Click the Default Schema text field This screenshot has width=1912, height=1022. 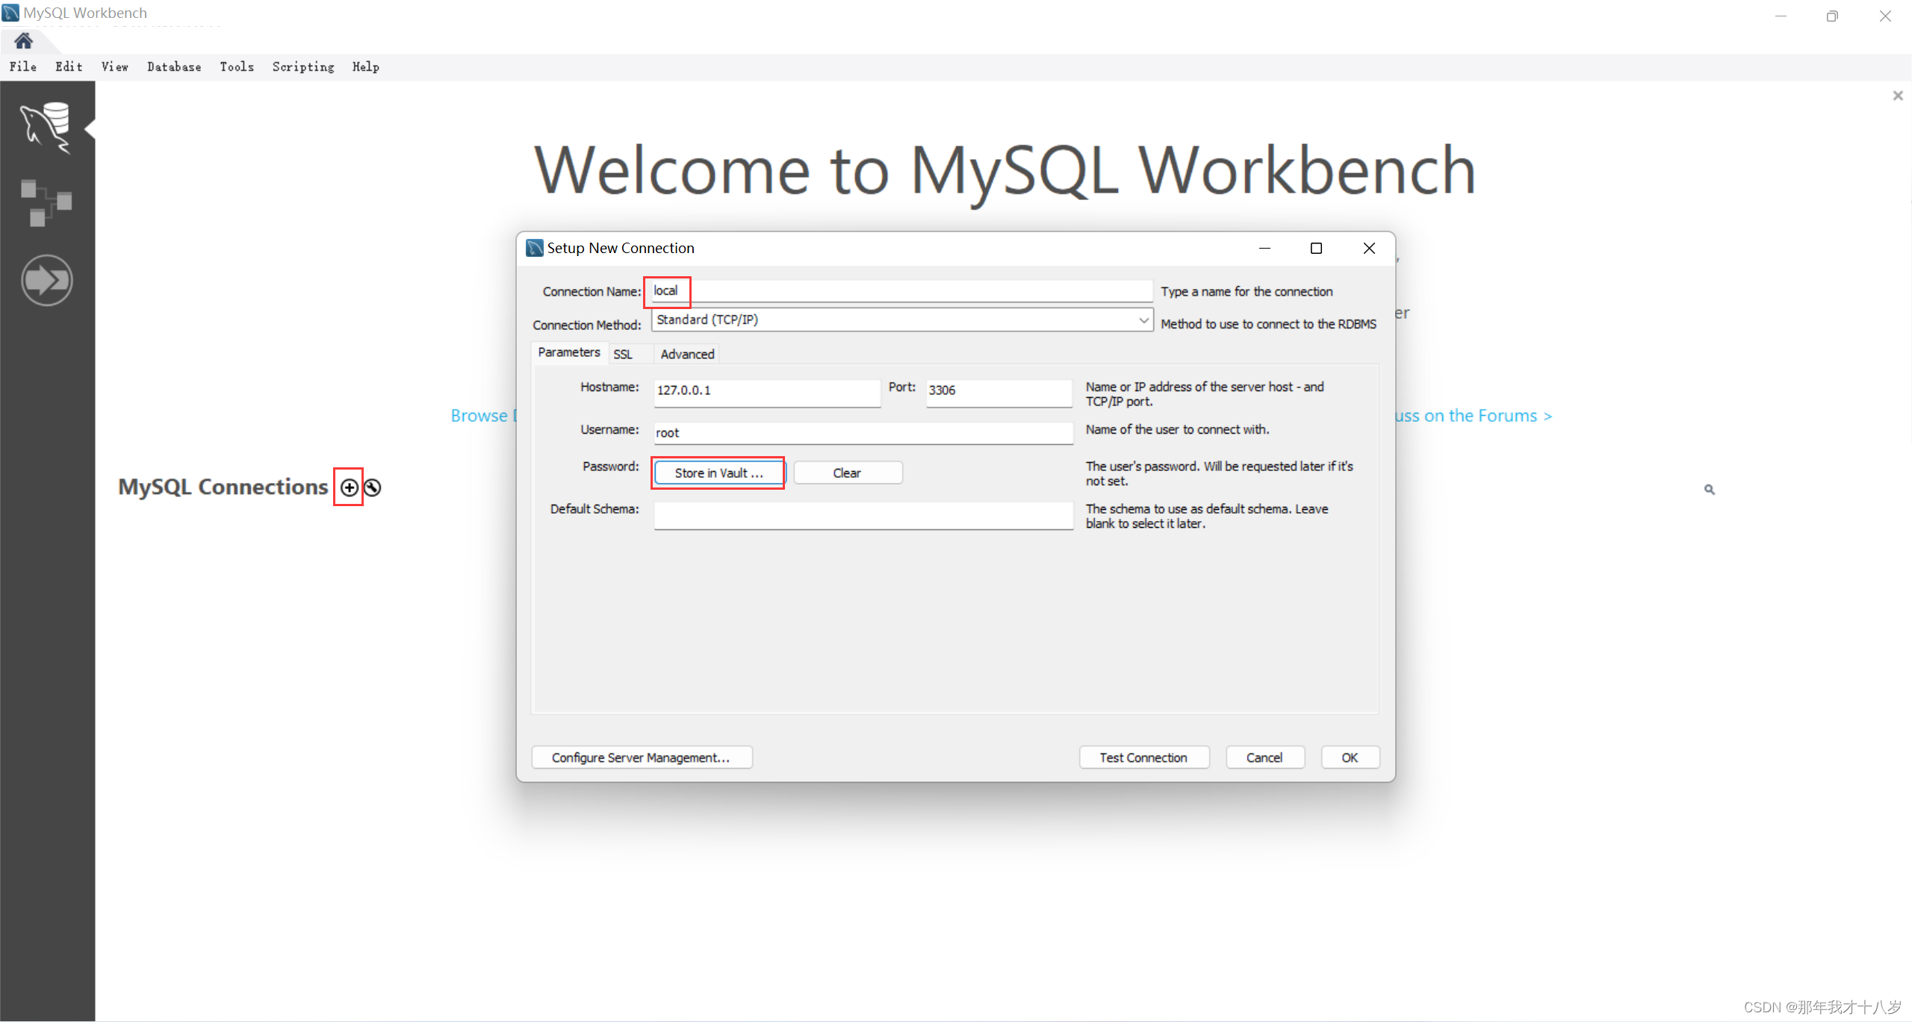(863, 515)
